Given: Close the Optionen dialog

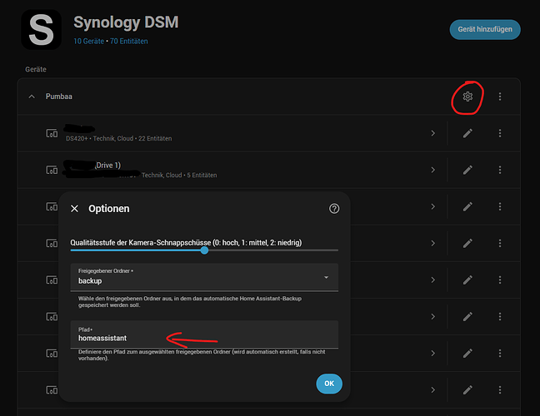Looking at the screenshot, I should click(x=74, y=209).
